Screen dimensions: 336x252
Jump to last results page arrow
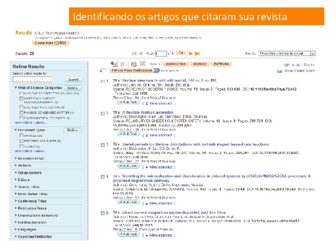197,53
